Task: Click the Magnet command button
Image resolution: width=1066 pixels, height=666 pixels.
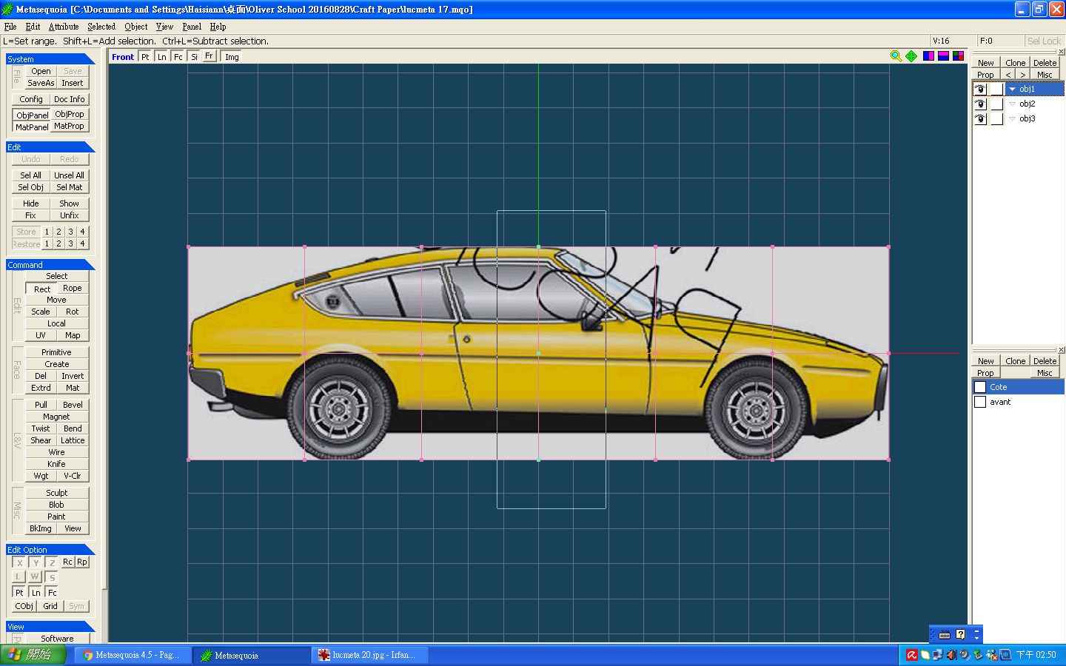Action: (x=57, y=417)
